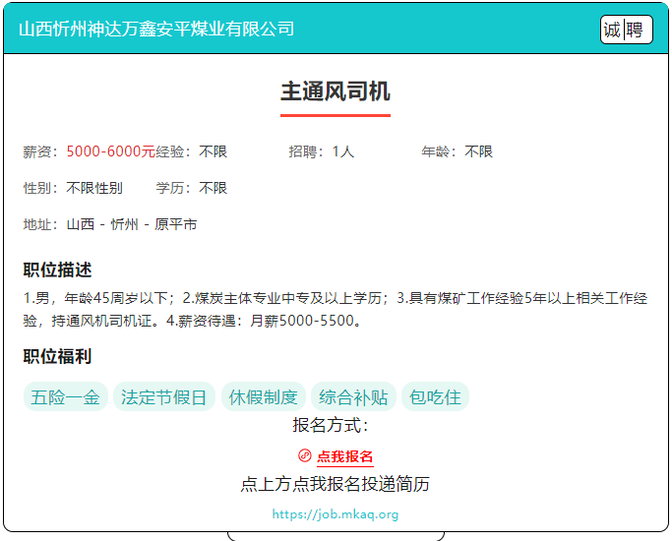Click the 点上方点我报名投递简历 instruction text

(336, 484)
